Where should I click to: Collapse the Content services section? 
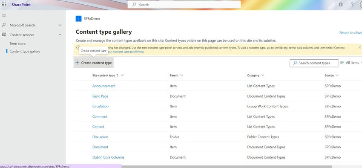click(60, 35)
